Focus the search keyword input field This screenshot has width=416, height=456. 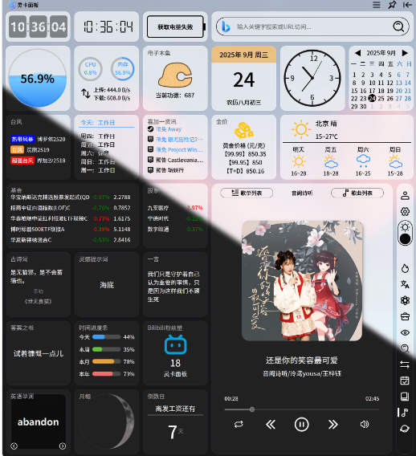coord(312,26)
